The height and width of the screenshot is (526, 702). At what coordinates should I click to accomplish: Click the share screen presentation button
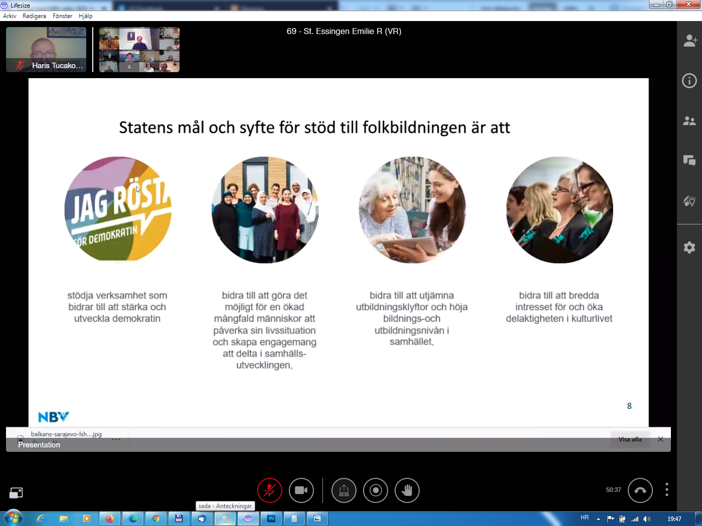[x=343, y=490]
